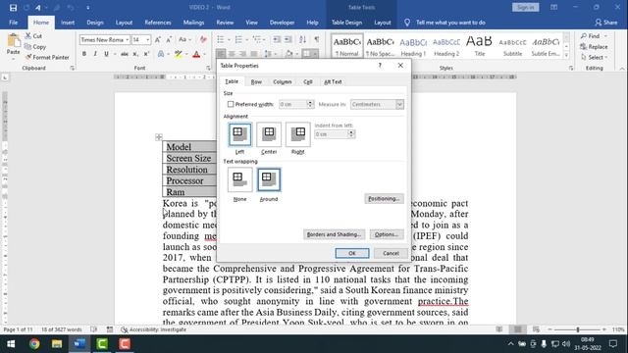Click the OK button
The image size is (628, 353).
[352, 253]
